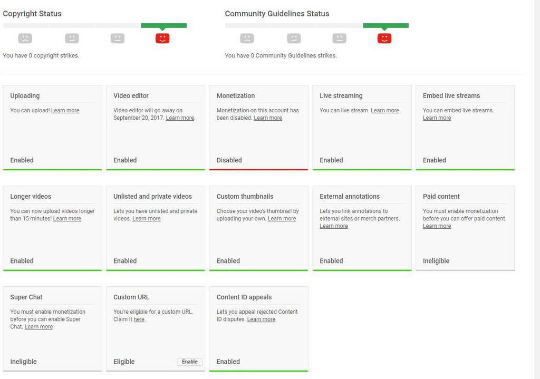Follow the 'here' link to claim custom URL

click(x=139, y=319)
